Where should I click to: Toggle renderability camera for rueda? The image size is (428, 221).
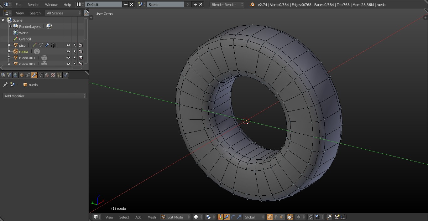(x=81, y=51)
